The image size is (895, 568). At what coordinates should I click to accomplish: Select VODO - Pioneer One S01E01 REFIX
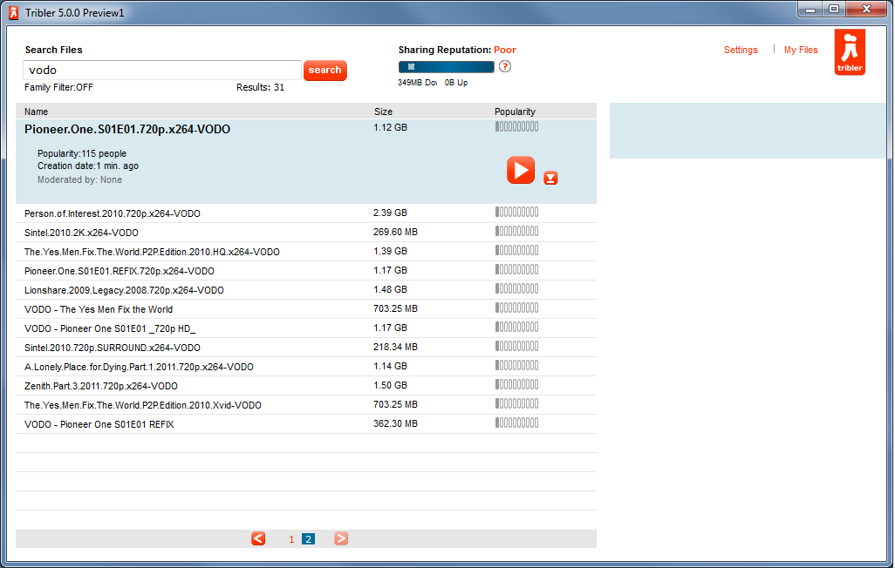click(306, 424)
